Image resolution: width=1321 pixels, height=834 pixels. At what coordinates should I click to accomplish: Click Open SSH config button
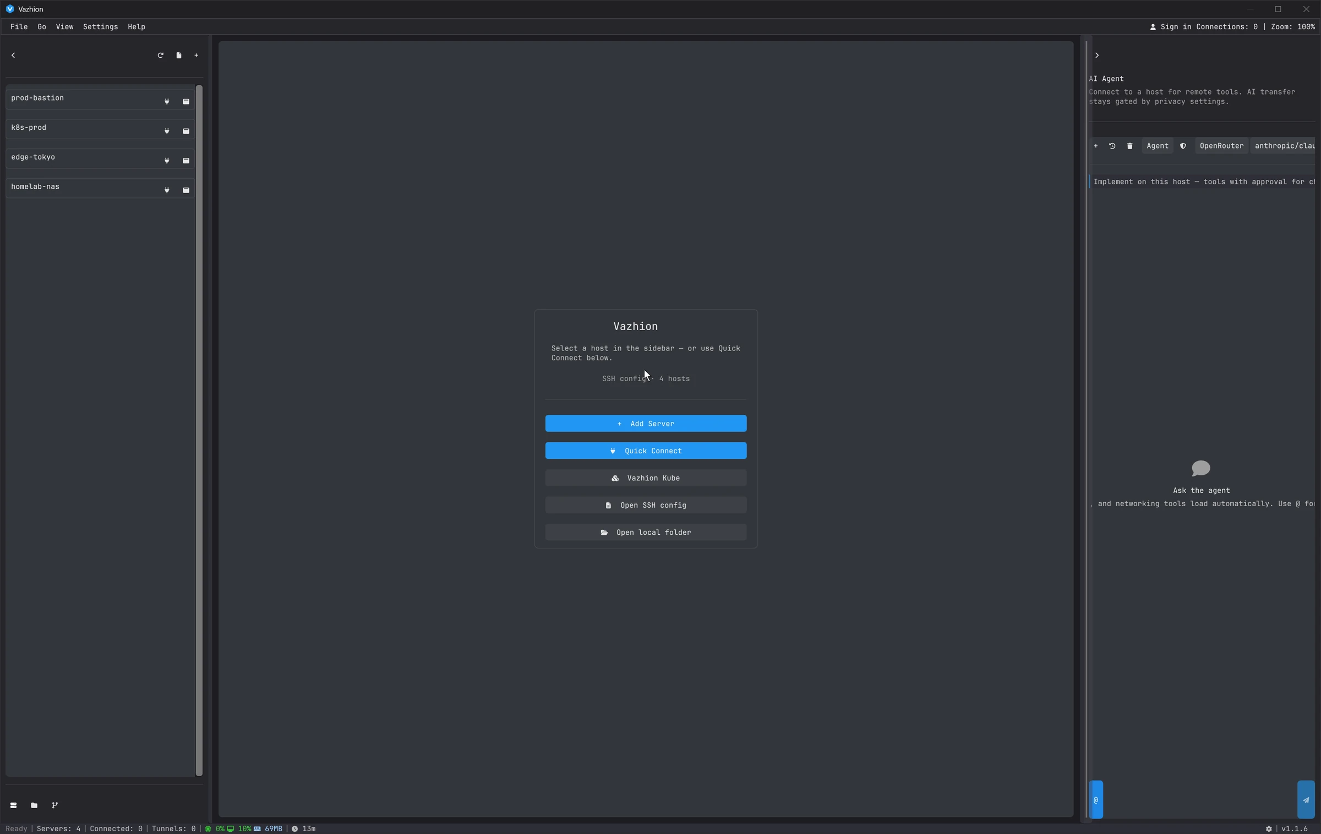click(646, 505)
